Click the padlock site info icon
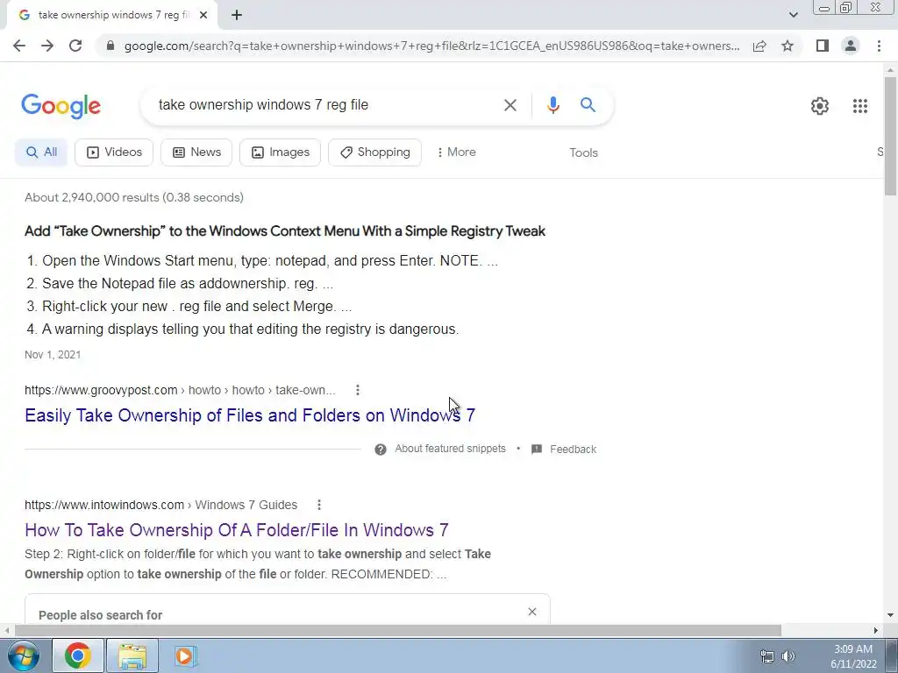This screenshot has width=898, height=673. coord(110,46)
